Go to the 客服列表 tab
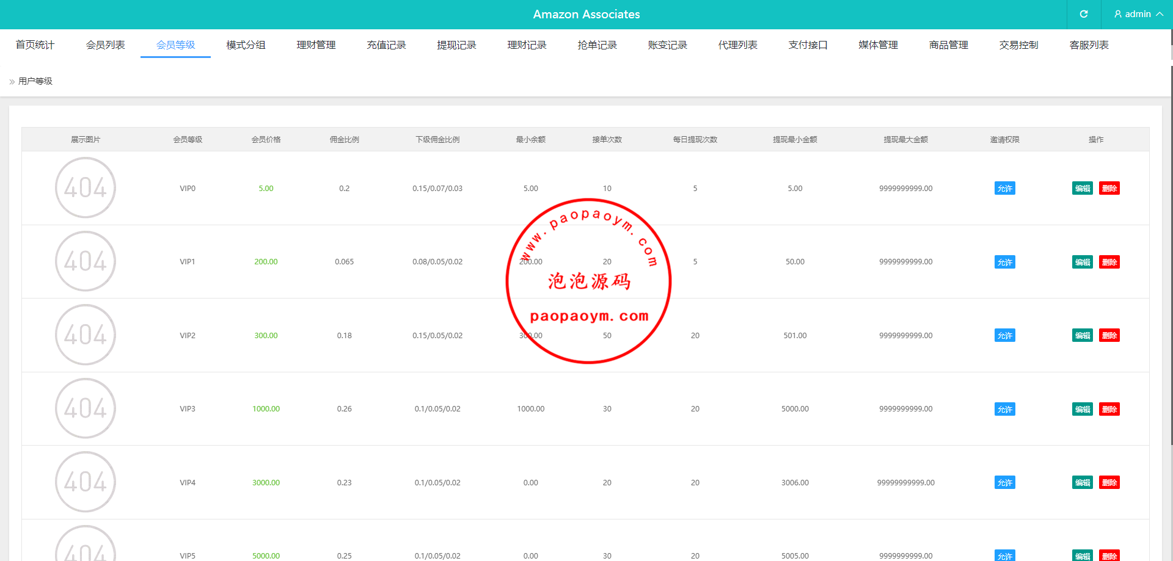Screen dimensions: 1173x561 1089,45
